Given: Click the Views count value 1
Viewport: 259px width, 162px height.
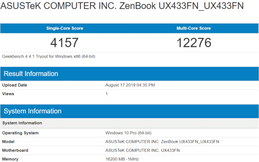Looking at the screenshot, I should [107, 94].
